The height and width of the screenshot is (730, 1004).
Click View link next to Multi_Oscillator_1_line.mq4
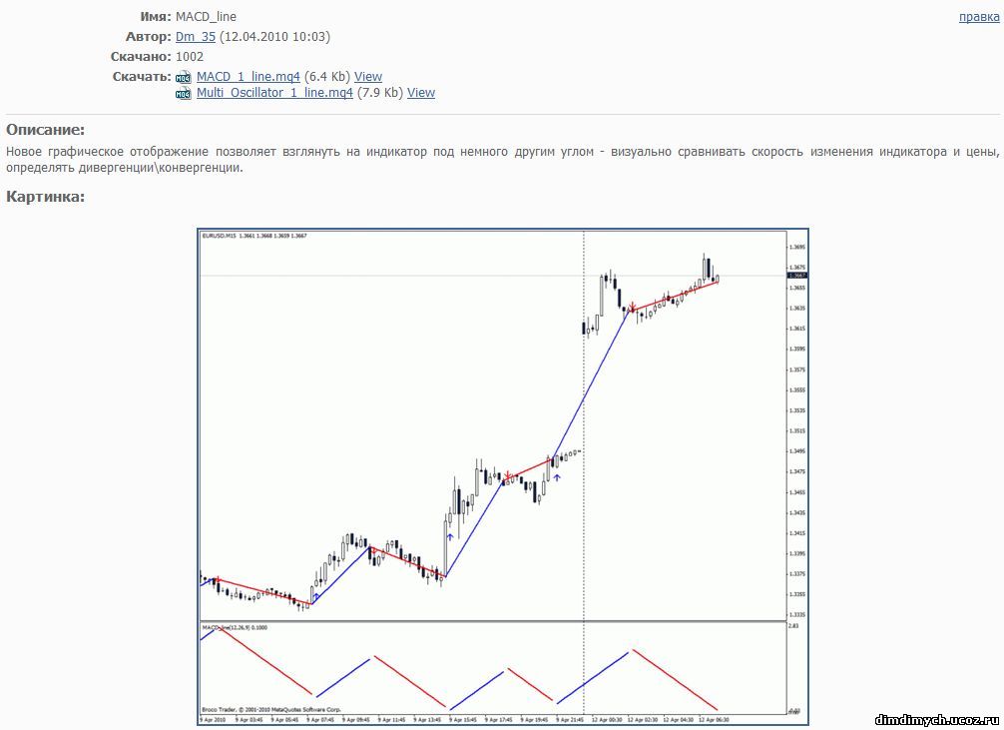[x=421, y=92]
